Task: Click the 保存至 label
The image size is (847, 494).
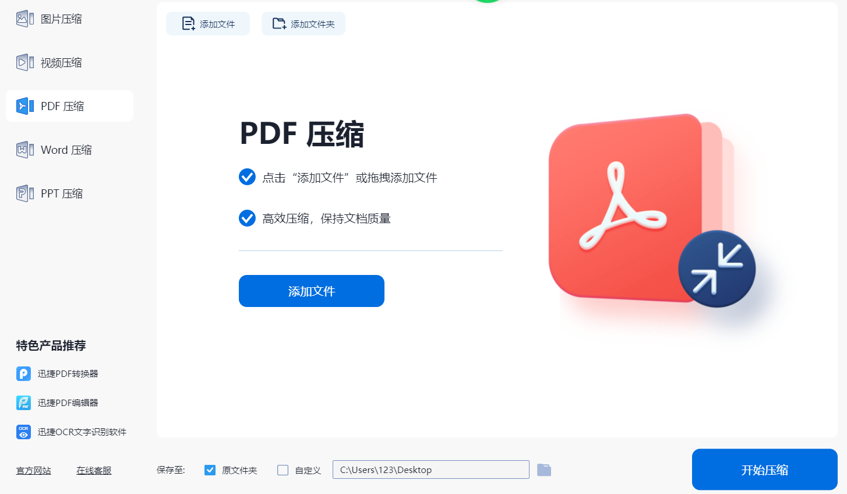Action: [171, 470]
